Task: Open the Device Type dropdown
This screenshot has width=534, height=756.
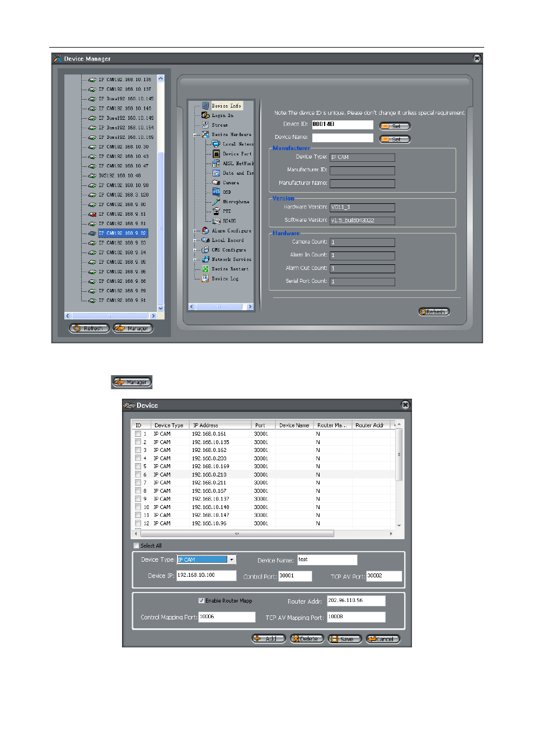Action: point(232,559)
